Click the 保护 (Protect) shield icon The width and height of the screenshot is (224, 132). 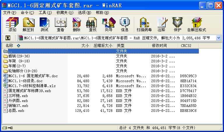[177, 22]
